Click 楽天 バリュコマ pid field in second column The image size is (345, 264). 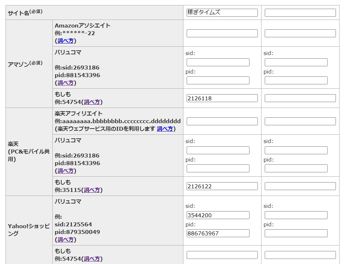click(x=296, y=168)
